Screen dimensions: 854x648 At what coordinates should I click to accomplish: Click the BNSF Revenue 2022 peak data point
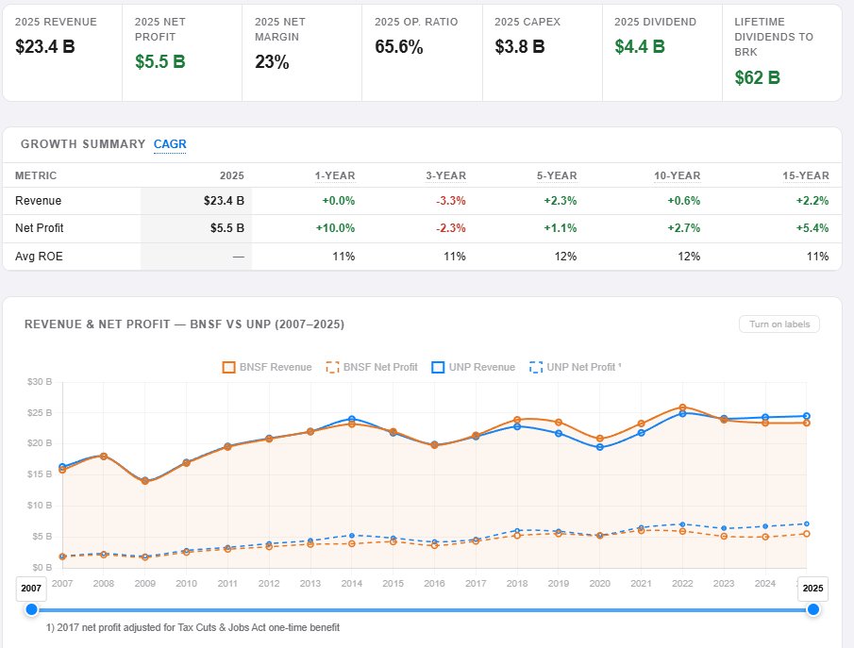[682, 407]
